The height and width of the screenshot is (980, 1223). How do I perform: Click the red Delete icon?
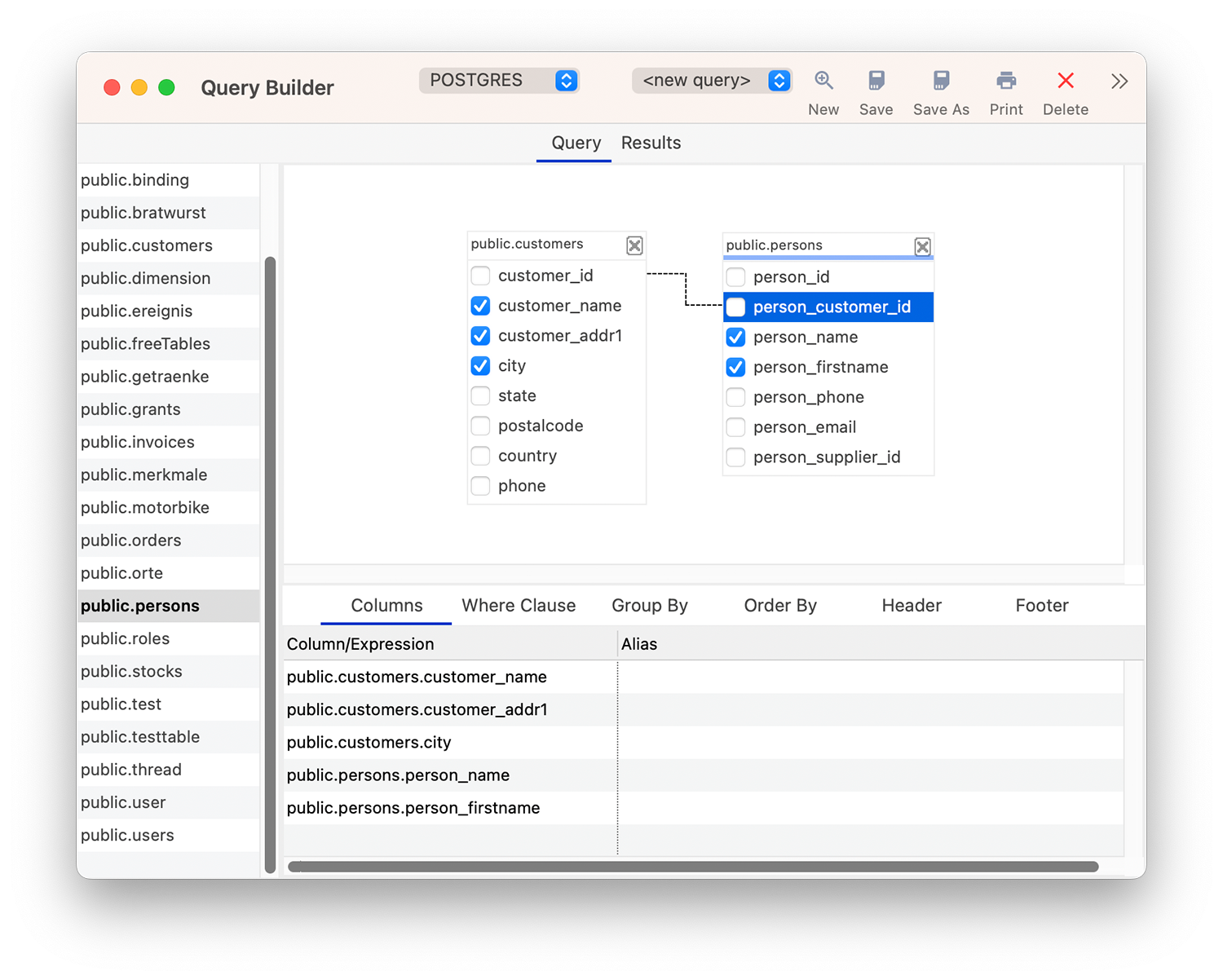(1066, 80)
